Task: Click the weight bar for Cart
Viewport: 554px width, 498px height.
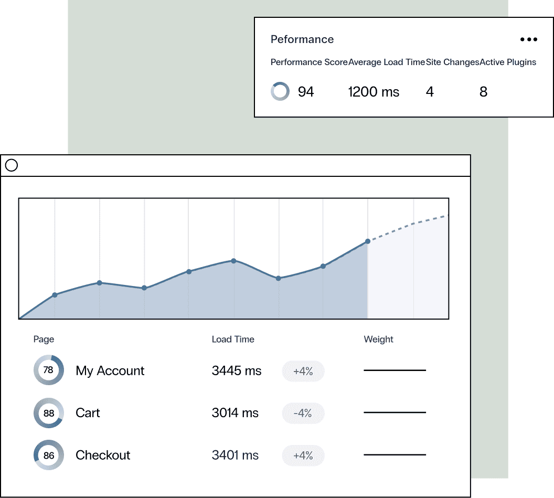Action: click(x=395, y=412)
